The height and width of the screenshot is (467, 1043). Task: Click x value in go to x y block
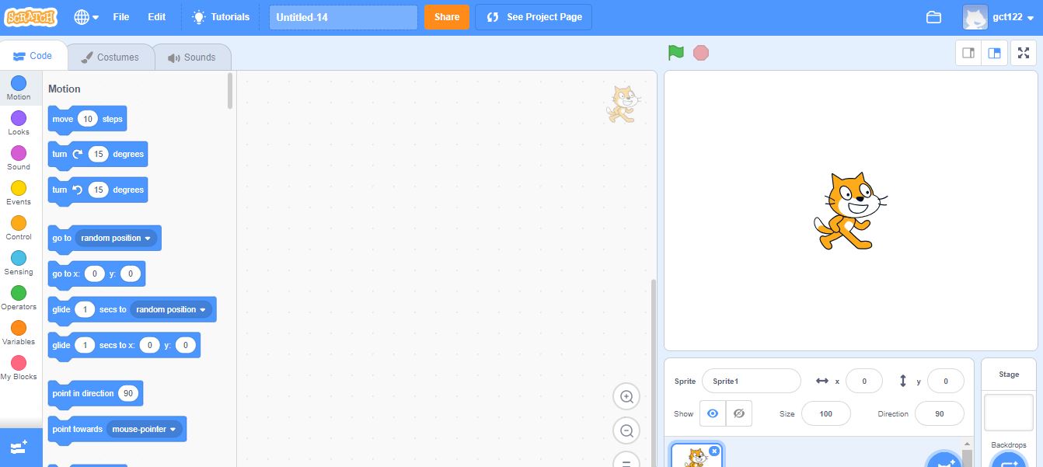coord(94,274)
